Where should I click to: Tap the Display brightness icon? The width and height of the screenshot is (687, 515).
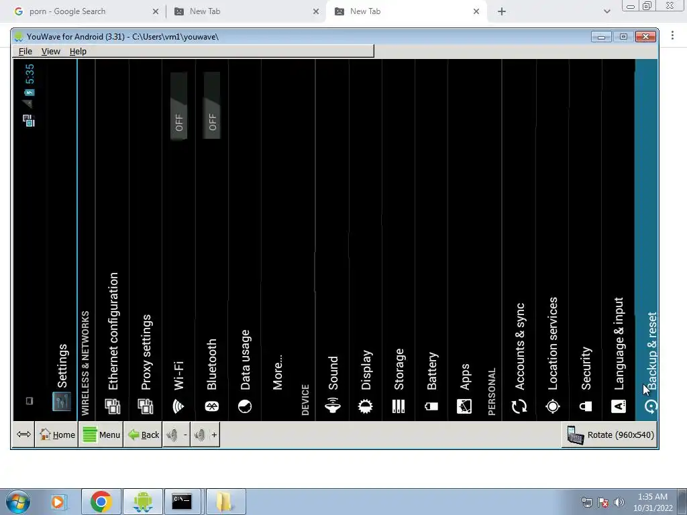pyautogui.click(x=366, y=406)
